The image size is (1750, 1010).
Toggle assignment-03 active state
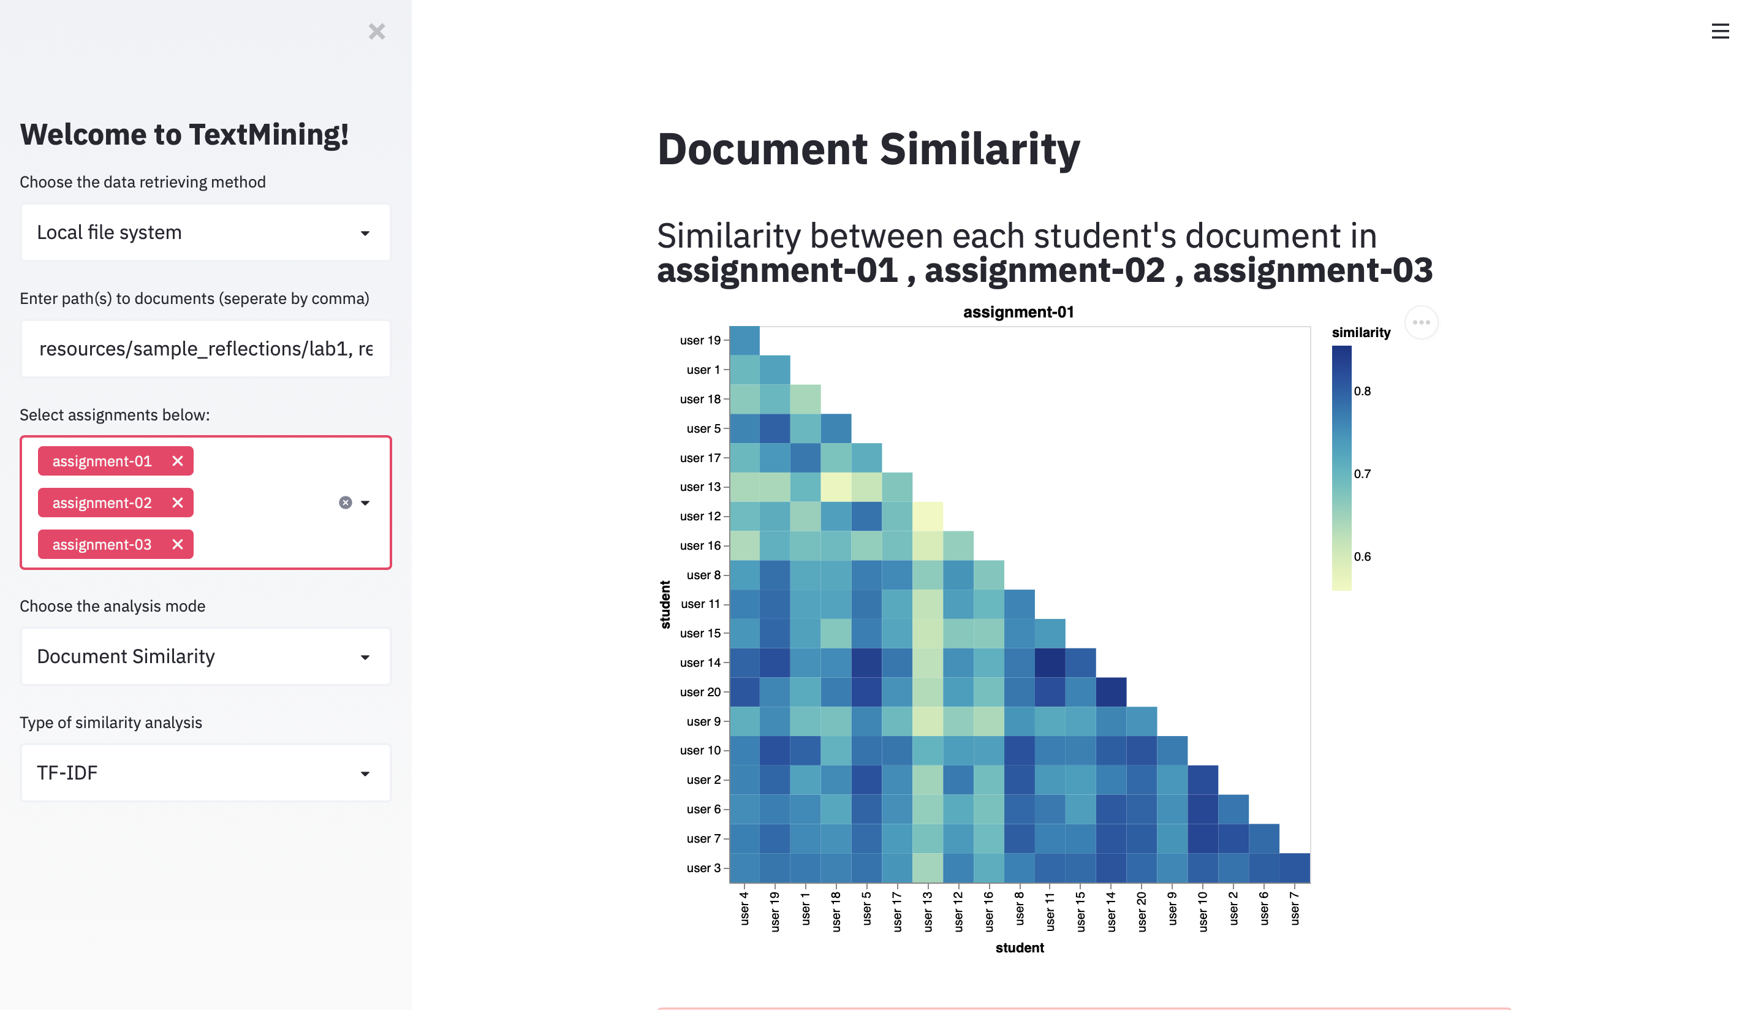pyautogui.click(x=176, y=544)
